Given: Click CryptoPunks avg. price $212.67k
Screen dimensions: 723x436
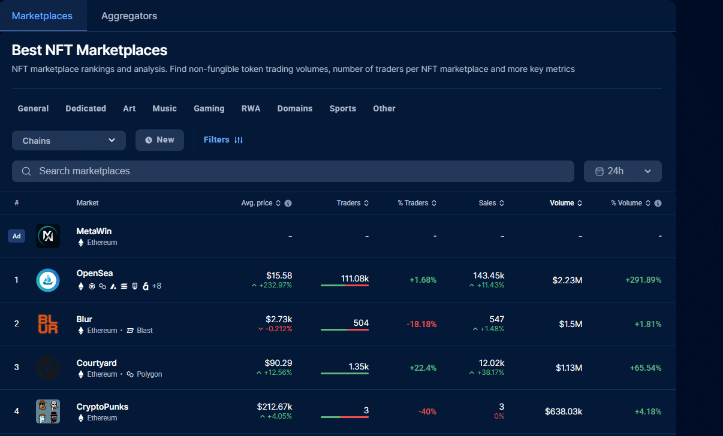Looking at the screenshot, I should pyautogui.click(x=275, y=407).
